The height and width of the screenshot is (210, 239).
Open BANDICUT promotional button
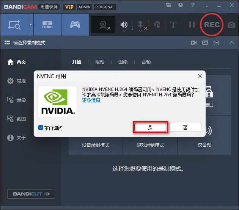point(31,194)
